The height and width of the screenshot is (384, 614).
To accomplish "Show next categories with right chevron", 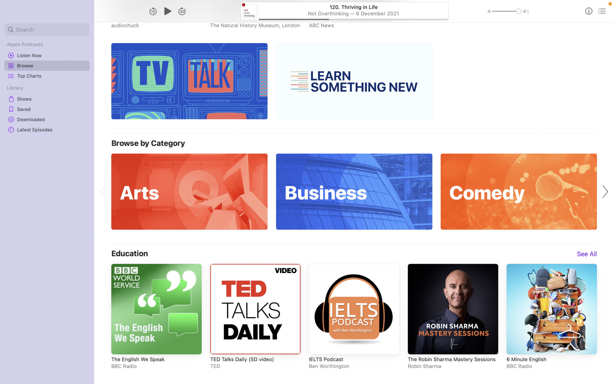I will coord(605,191).
